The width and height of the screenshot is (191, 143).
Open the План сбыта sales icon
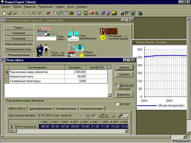47,34
